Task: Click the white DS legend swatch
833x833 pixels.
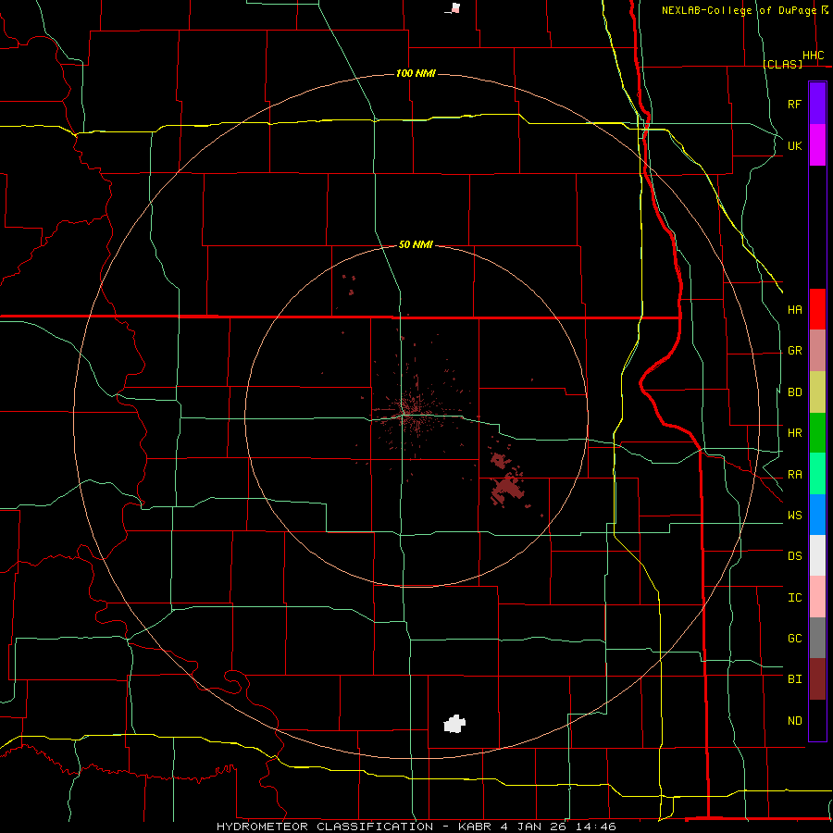Action: pos(817,555)
